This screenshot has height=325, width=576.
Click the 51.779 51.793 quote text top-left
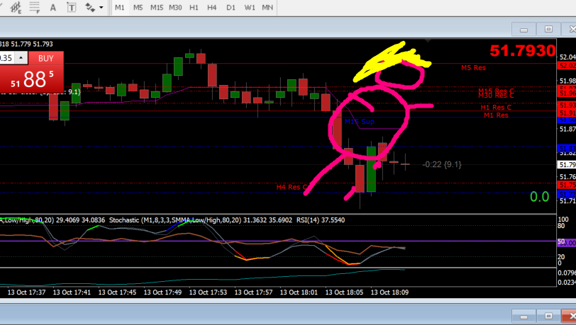click(32, 44)
